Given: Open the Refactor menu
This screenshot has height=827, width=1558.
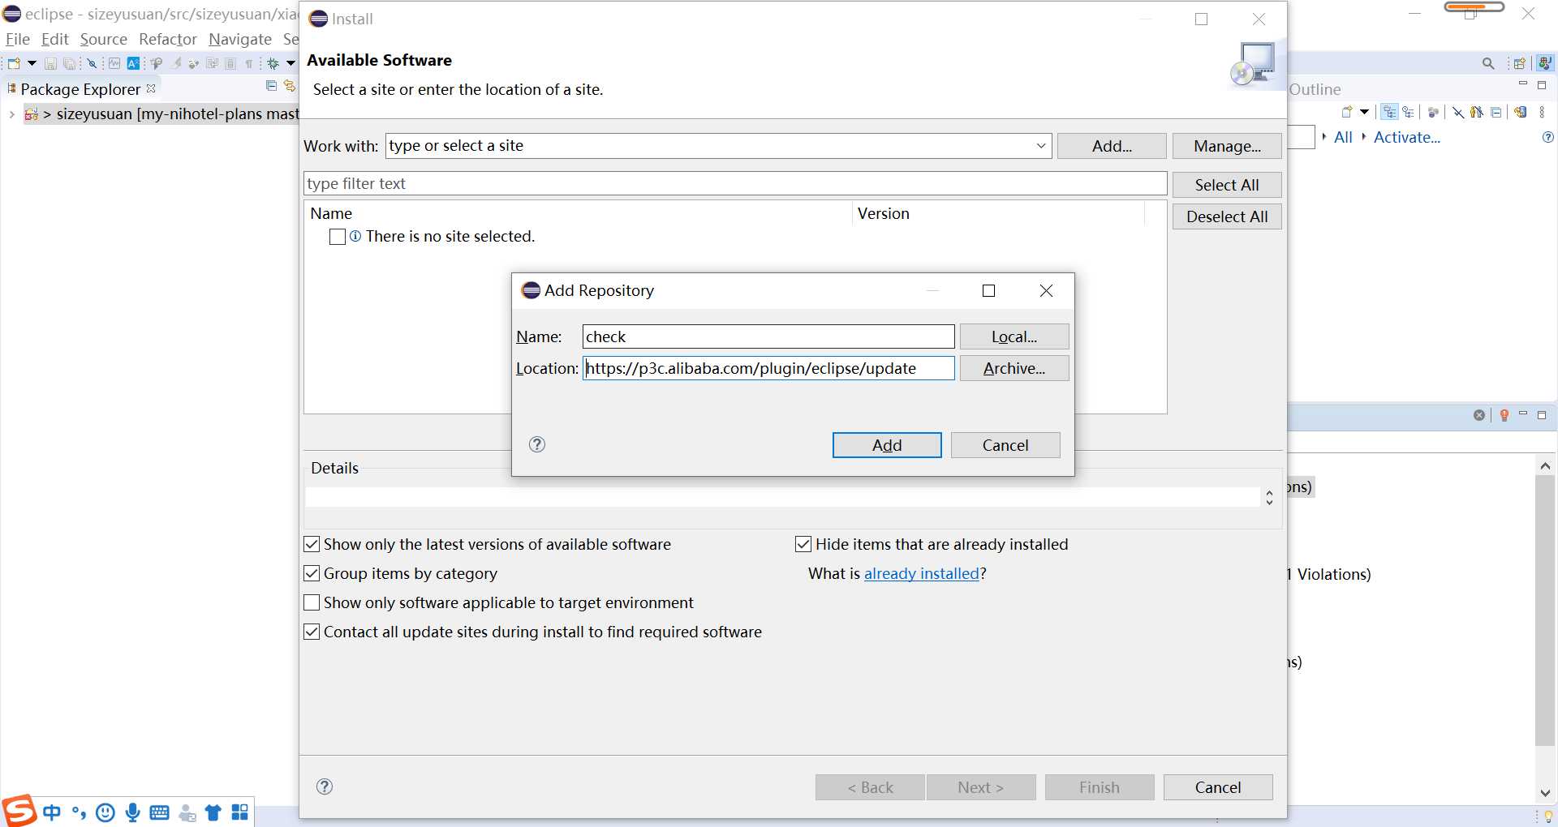Looking at the screenshot, I should tap(168, 39).
